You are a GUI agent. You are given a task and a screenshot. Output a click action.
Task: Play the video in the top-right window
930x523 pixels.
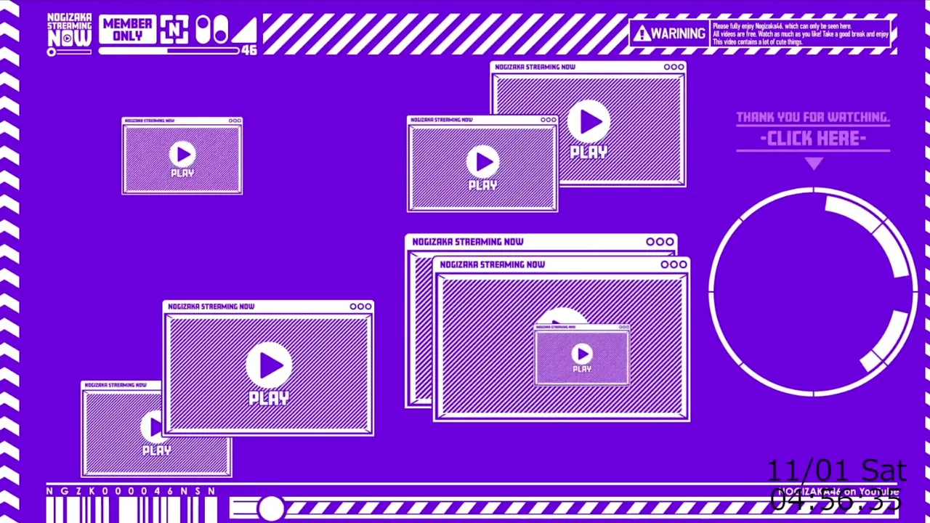point(589,123)
